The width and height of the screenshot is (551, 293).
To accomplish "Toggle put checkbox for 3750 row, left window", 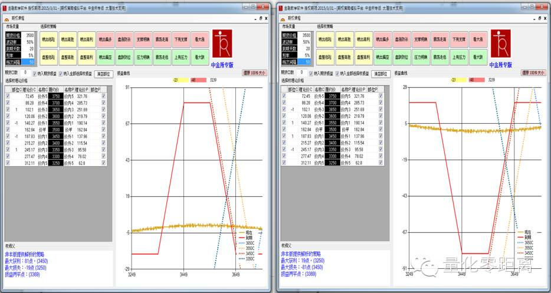I will (x=104, y=96).
